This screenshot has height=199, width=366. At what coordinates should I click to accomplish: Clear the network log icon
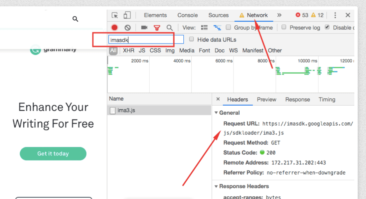(x=127, y=28)
